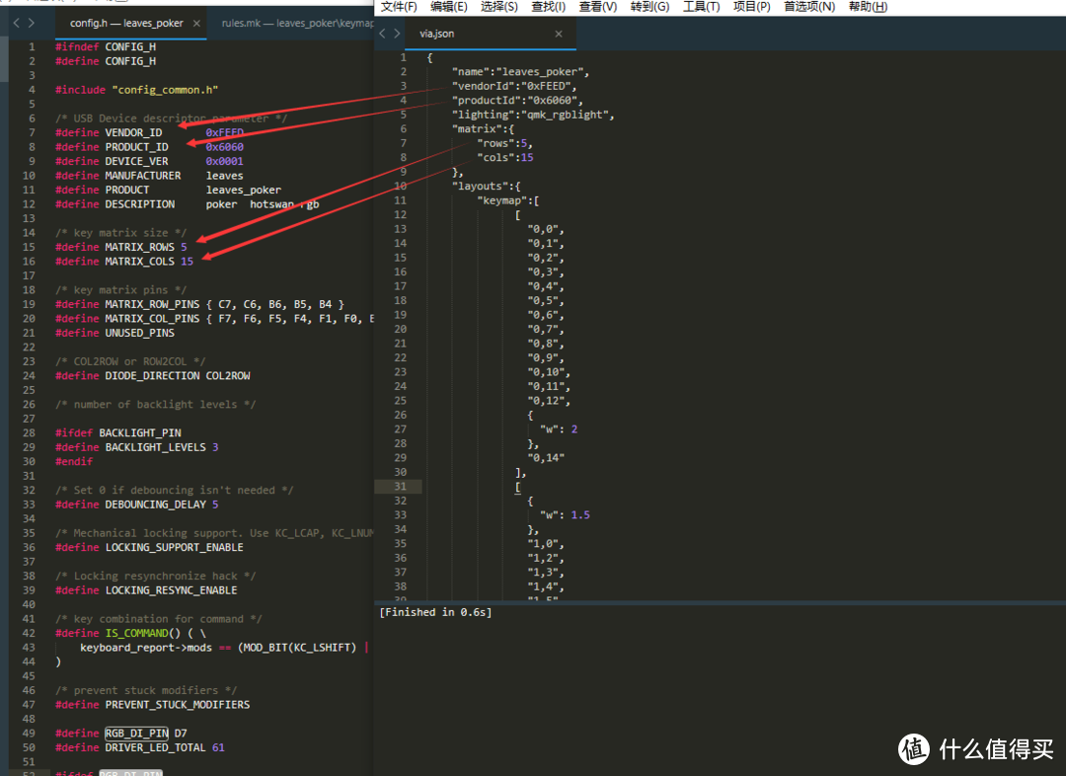Open the 工具(T) menu
Viewport: 1066px width, 776px height.
(x=701, y=7)
